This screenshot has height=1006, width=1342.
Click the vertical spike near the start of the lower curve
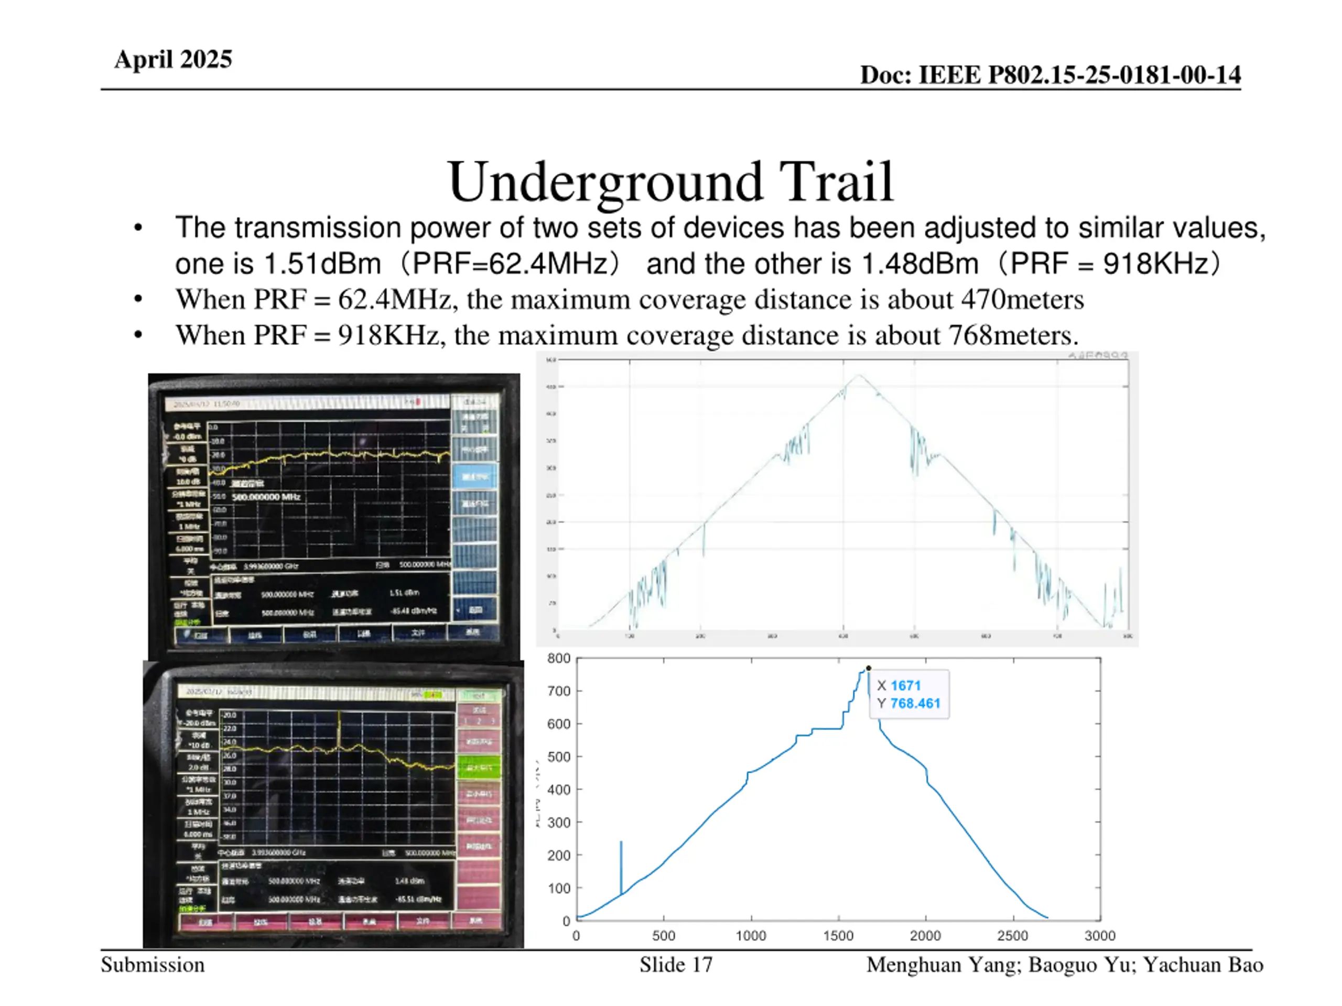click(x=621, y=867)
